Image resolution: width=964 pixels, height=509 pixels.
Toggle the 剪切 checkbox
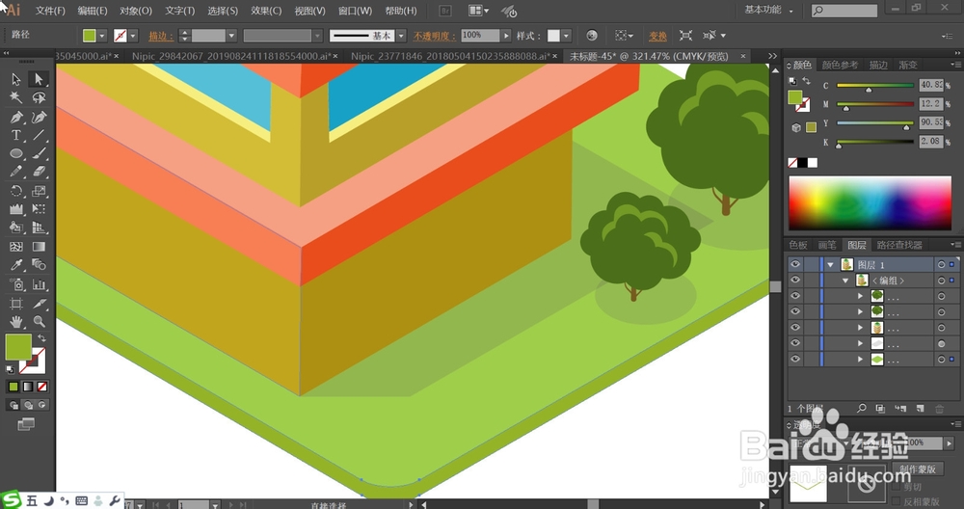pyautogui.click(x=896, y=486)
